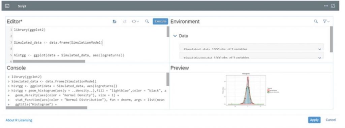Screen dimensions: 345x128
Task: Click the Editor* heading
Action: click(x=15, y=22)
